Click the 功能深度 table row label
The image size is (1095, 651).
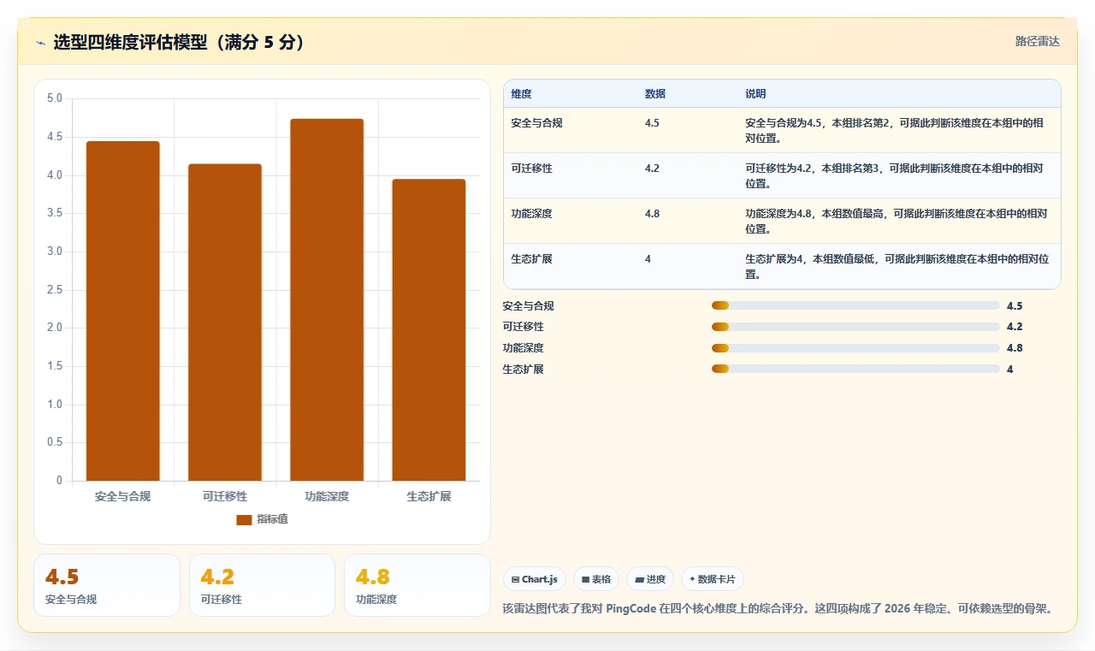(532, 214)
